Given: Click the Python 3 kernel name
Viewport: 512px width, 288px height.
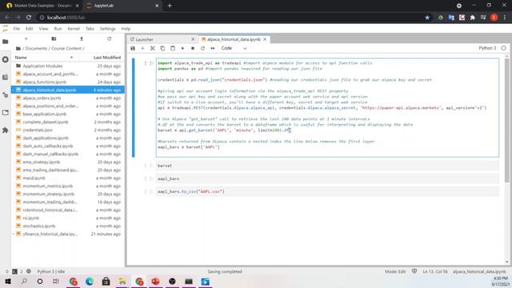Looking at the screenshot, I should (487, 48).
